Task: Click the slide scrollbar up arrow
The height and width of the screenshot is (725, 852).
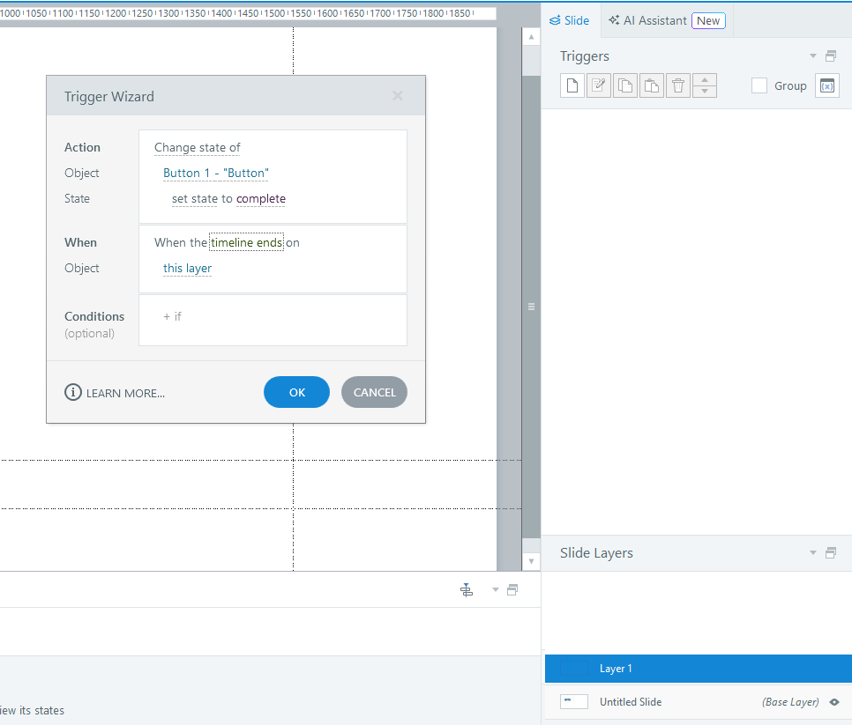Action: [532, 37]
